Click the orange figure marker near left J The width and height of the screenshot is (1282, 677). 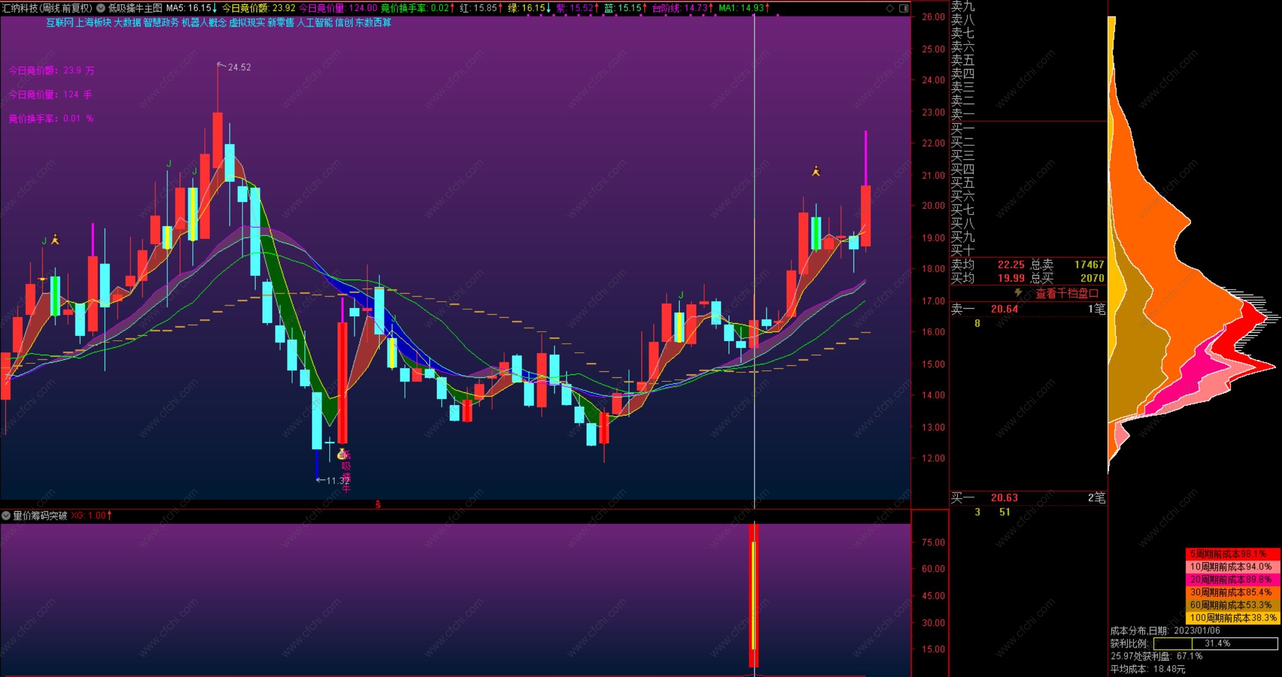(55, 240)
